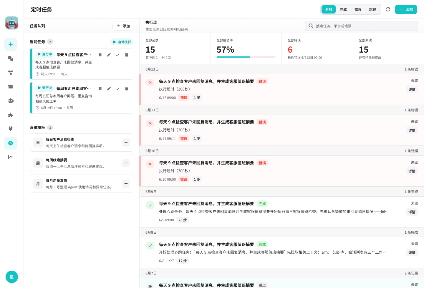Mark the 每周五汇总本周客 task complete
The width and height of the screenshot is (424, 288).
click(x=118, y=89)
